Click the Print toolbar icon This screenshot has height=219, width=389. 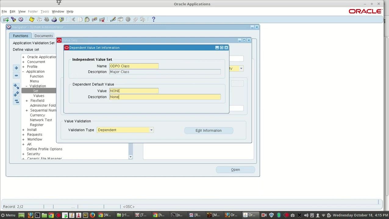click(x=54, y=19)
